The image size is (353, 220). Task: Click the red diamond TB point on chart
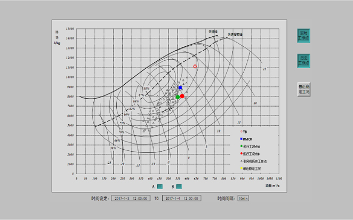[195, 67]
